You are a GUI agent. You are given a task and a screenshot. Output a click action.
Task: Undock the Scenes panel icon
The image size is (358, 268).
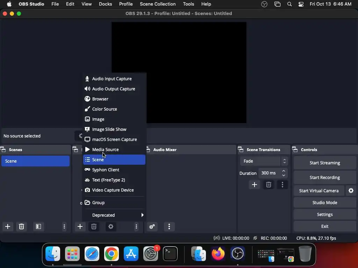[x=3, y=150]
